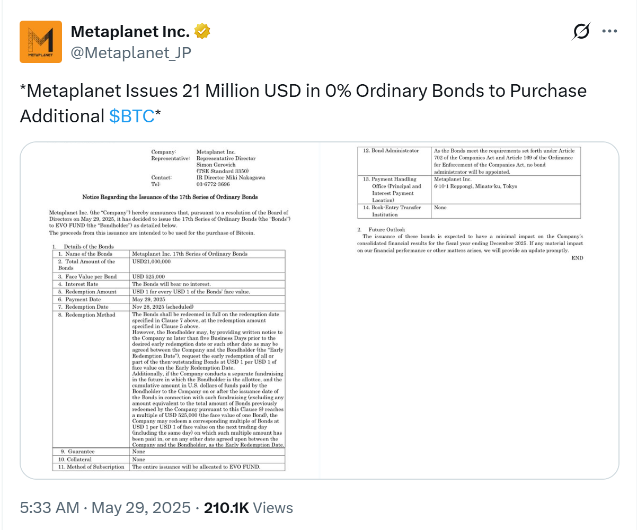Click the @Metaplanet_JP handle

[130, 52]
